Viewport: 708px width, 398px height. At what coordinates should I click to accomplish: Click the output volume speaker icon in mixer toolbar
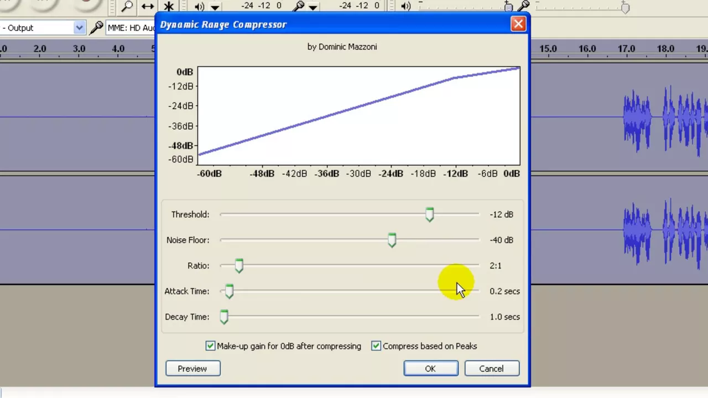[x=406, y=6]
